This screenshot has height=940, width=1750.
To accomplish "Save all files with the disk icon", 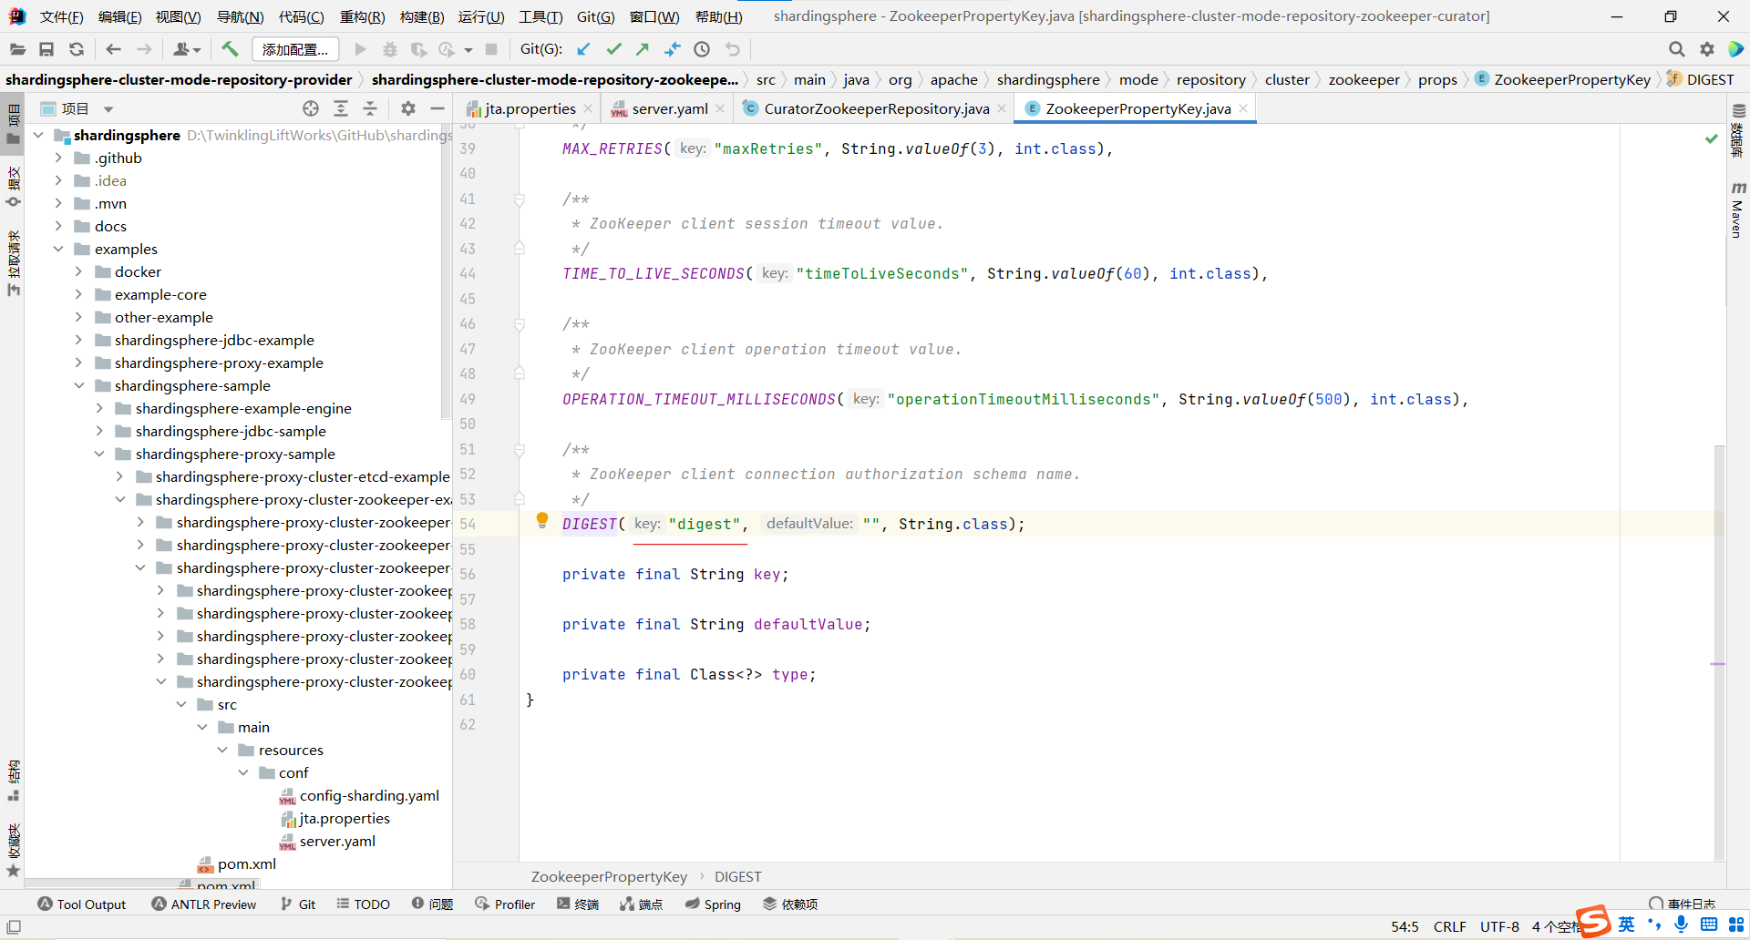I will point(46,49).
